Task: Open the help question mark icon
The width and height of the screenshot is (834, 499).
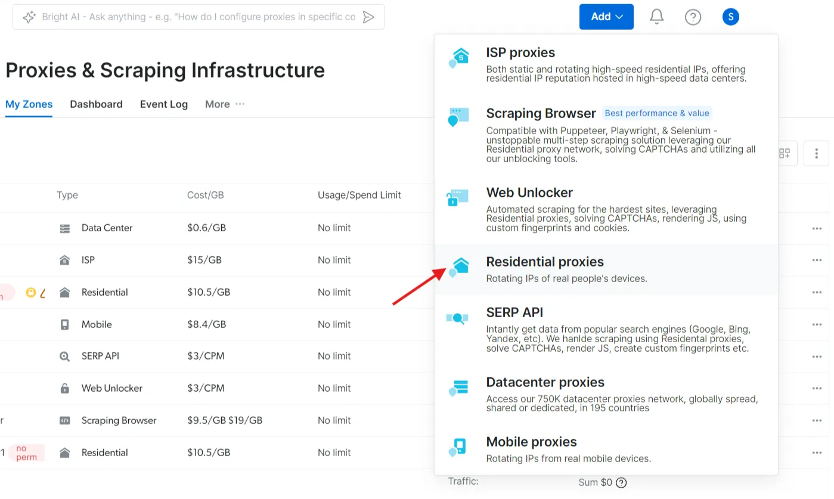Action: click(x=693, y=17)
